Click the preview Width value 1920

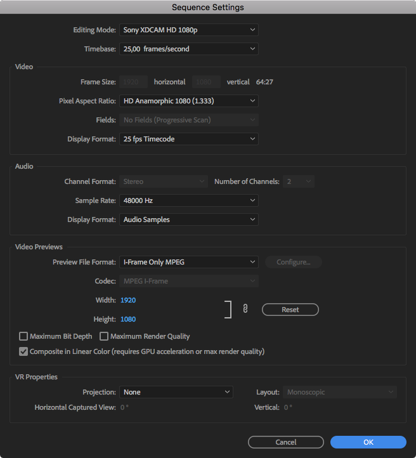[x=128, y=300]
